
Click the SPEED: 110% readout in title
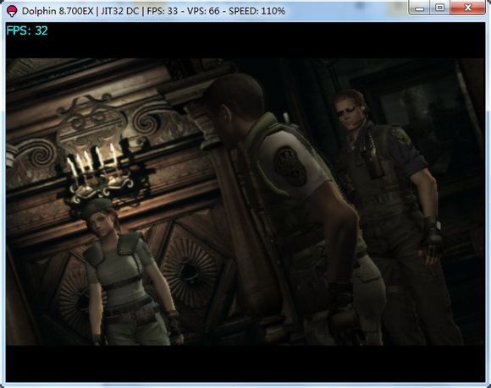(257, 11)
